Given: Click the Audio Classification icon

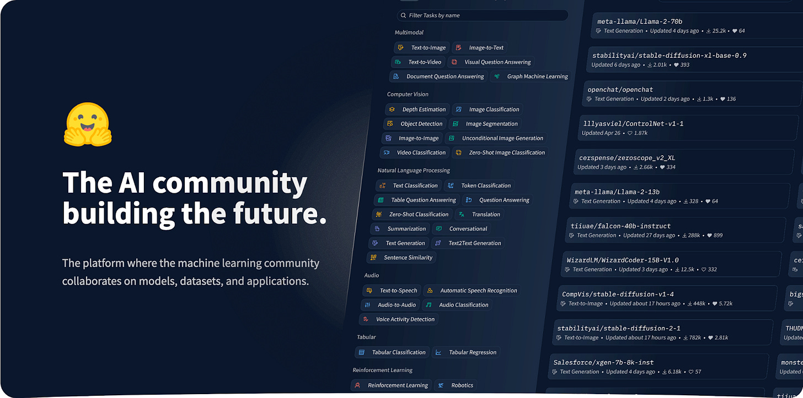Looking at the screenshot, I should pos(429,304).
